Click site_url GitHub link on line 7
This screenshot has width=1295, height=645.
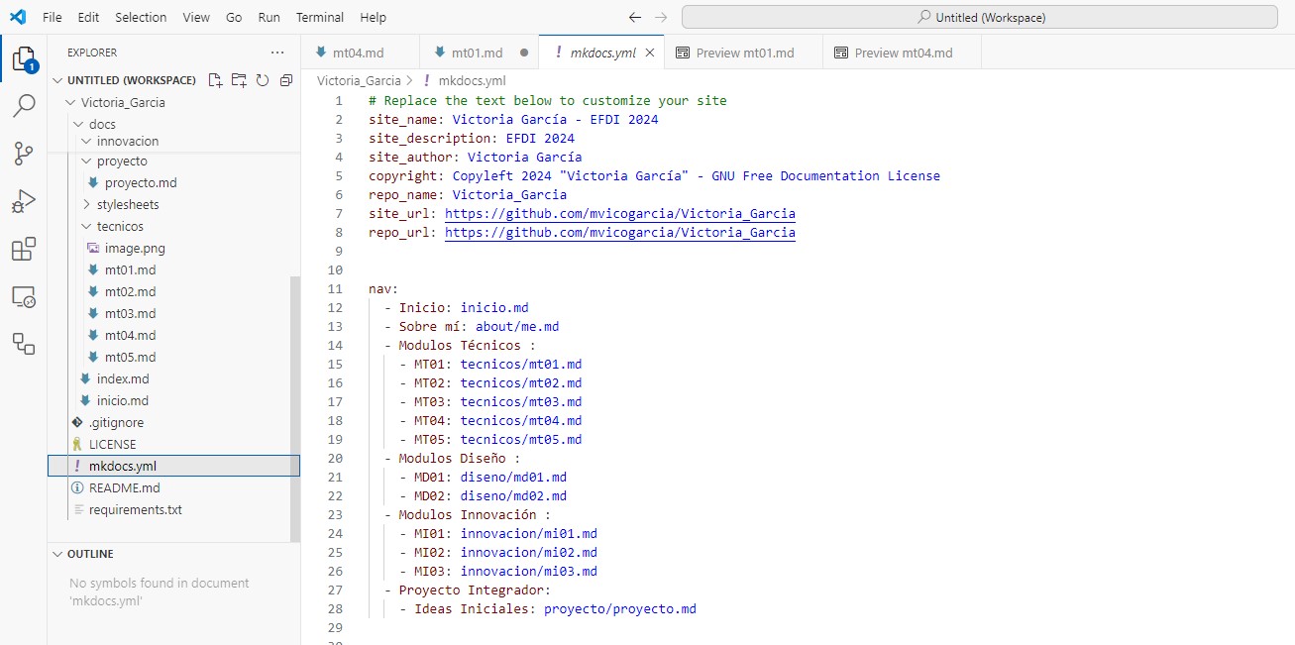click(619, 213)
